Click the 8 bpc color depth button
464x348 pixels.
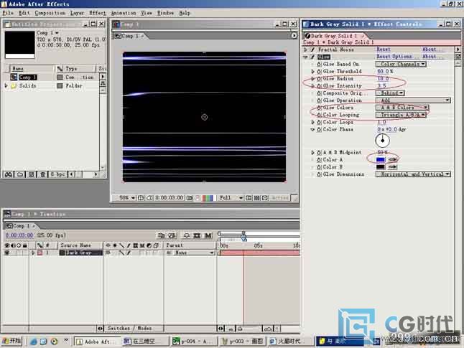tap(58, 174)
